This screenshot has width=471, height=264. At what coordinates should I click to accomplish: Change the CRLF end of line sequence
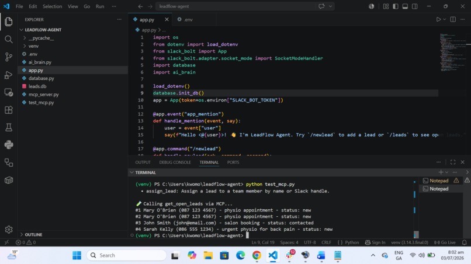(x=326, y=242)
